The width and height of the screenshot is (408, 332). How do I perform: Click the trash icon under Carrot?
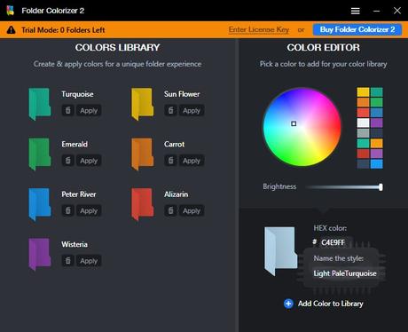coord(170,161)
